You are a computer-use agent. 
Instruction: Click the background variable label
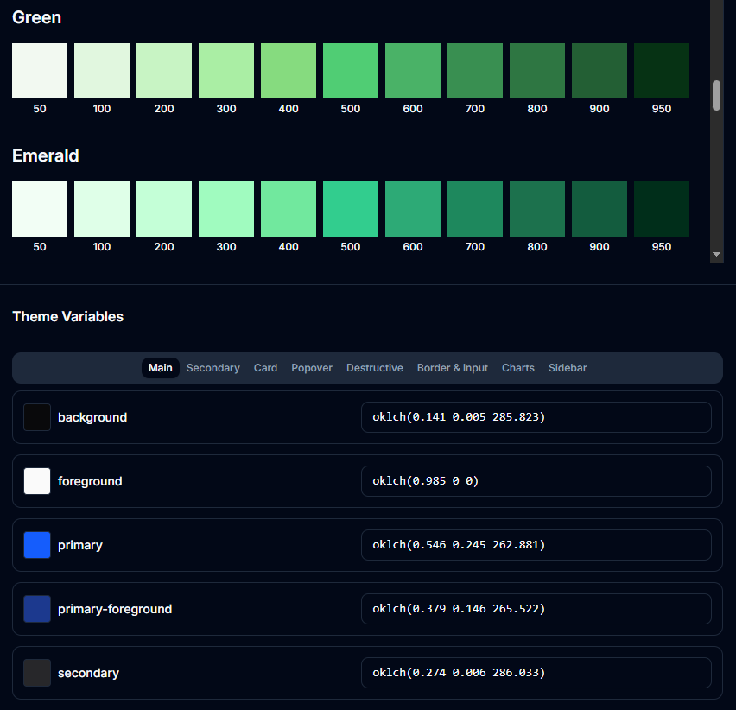coord(92,417)
